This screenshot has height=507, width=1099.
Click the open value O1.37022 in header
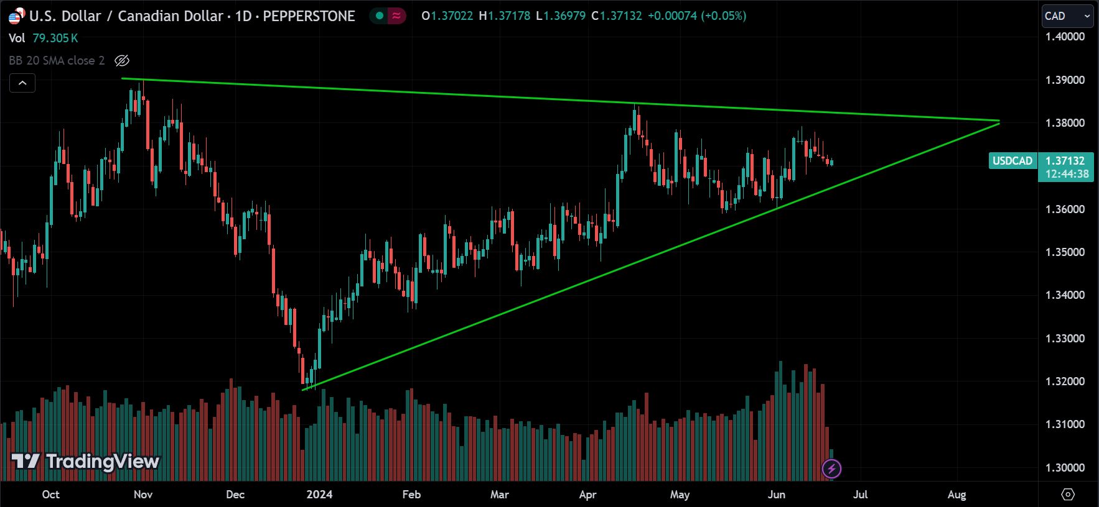click(x=447, y=16)
